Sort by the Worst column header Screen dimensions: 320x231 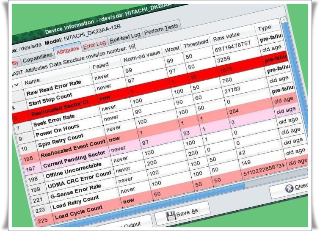(x=172, y=49)
